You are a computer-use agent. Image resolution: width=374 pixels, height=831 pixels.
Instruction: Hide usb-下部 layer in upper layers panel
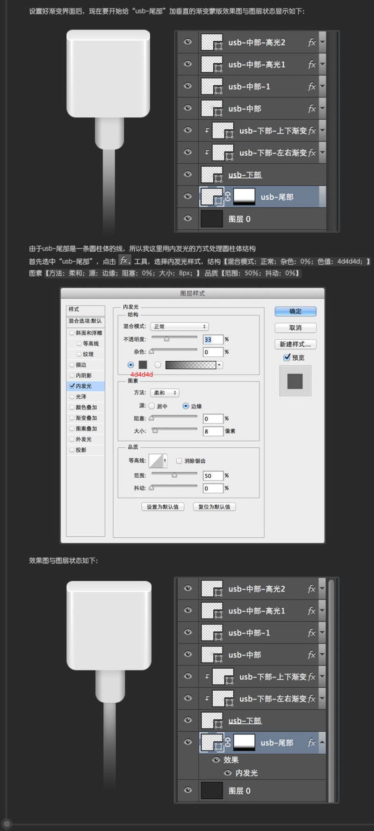(x=188, y=174)
